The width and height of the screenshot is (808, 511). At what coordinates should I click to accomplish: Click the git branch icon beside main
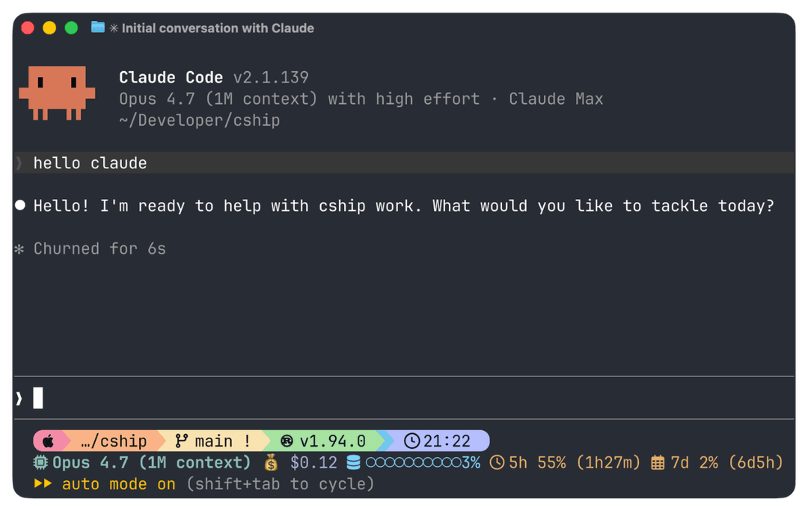pyautogui.click(x=181, y=441)
